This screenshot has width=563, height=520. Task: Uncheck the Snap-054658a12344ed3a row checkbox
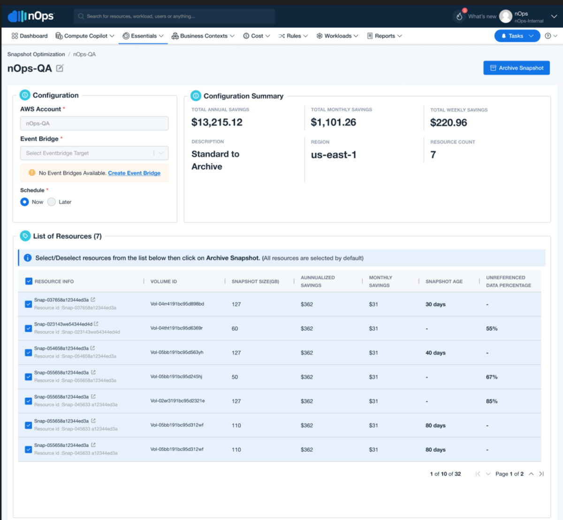[x=28, y=352]
